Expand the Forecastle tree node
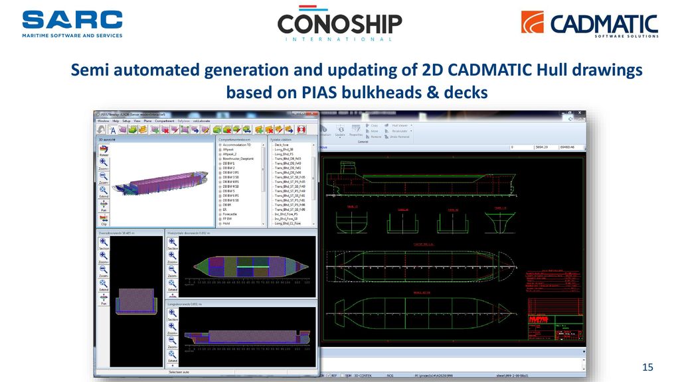The width and height of the screenshot is (680, 382). coord(220,214)
